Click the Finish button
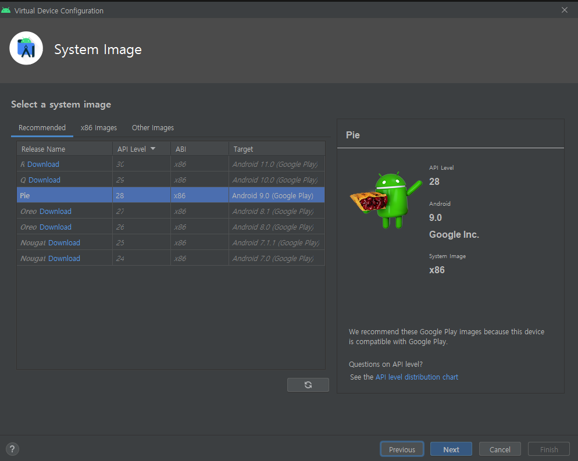This screenshot has height=461, width=578. pos(549,449)
